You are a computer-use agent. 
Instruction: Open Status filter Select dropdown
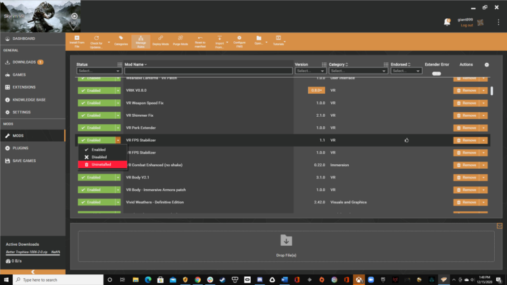[x=99, y=71]
